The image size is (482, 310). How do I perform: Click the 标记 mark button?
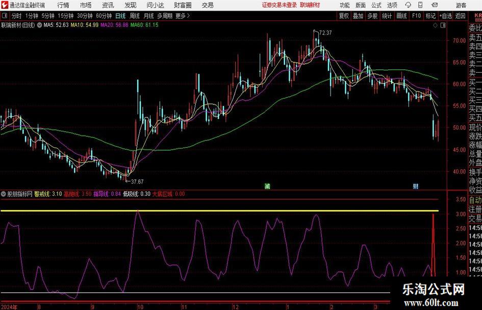pyautogui.click(x=430, y=16)
